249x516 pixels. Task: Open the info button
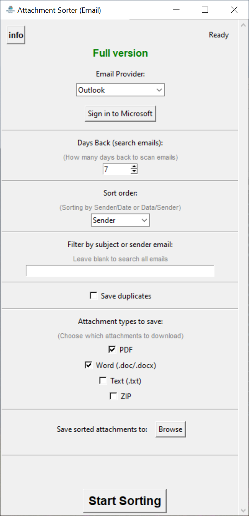point(16,35)
